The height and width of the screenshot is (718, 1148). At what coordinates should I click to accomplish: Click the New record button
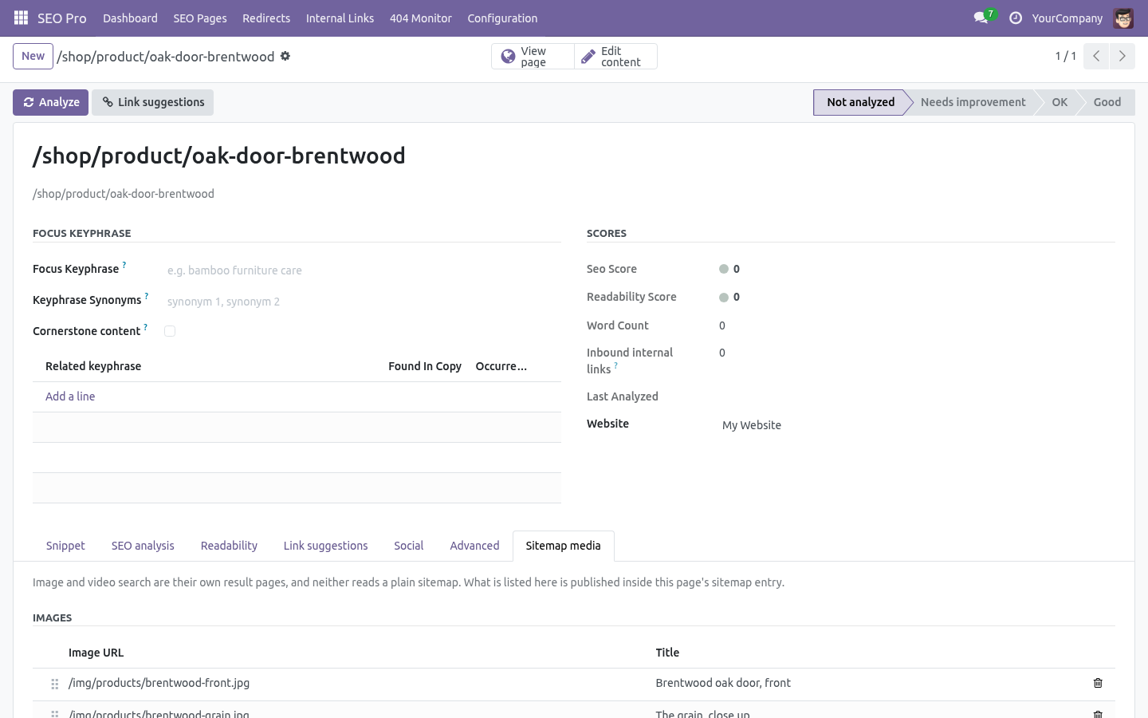tap(33, 56)
